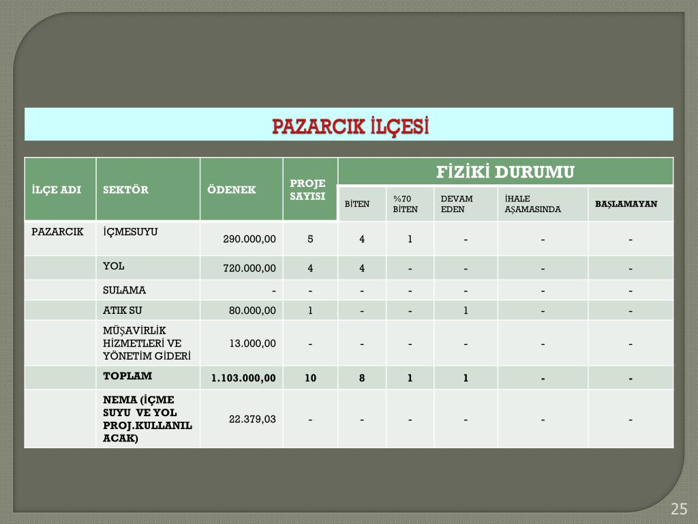This screenshot has height=524, width=698.
Task: Select the %70 BİTEN subheader cell
Action: click(410, 204)
